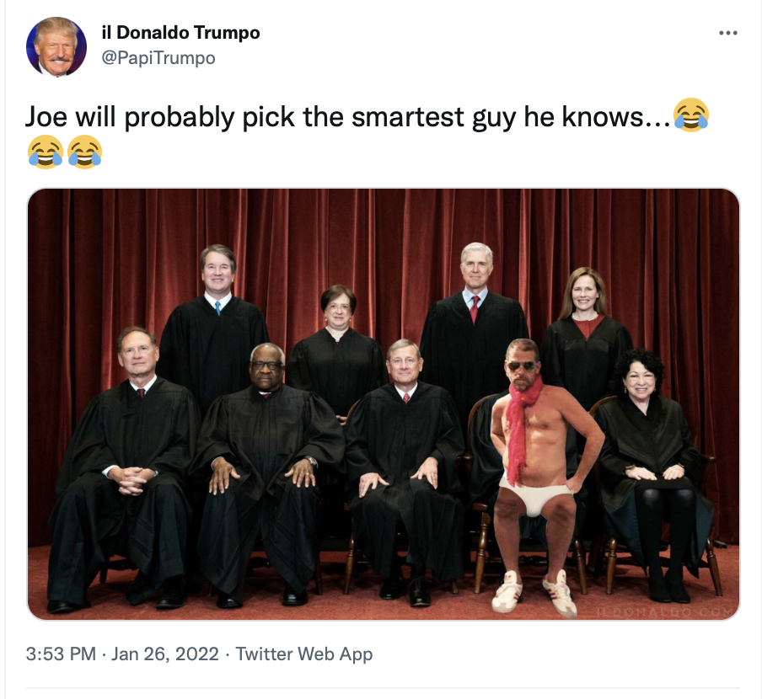Open the three-dot more options menu

point(727,33)
